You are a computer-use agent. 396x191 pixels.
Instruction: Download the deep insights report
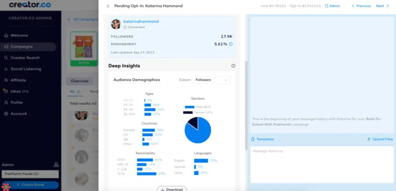pyautogui.click(x=171, y=189)
